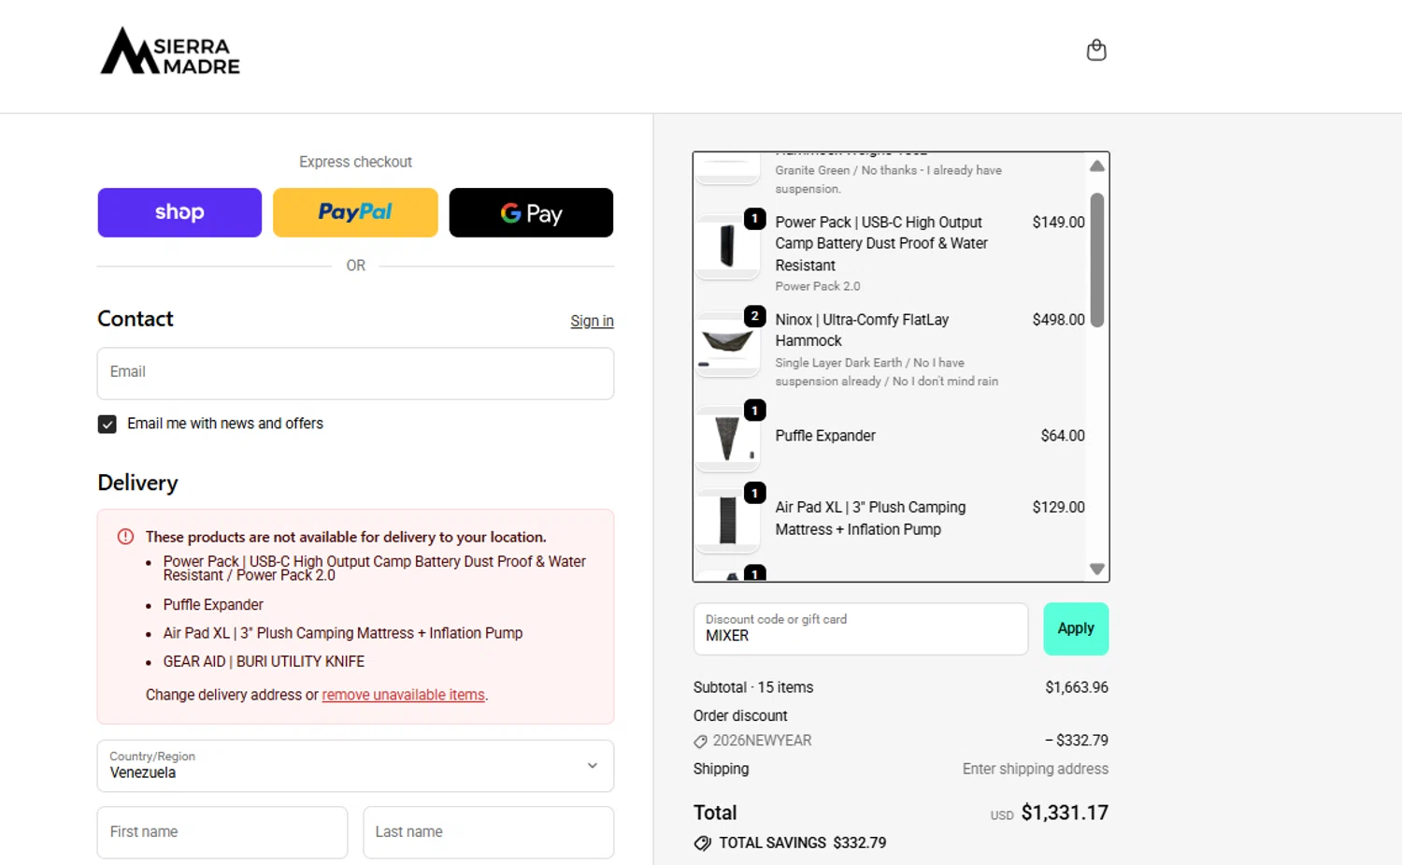Click the $1,331.17 total amount
Image resolution: width=1402 pixels, height=865 pixels.
tap(1065, 813)
